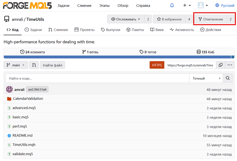This screenshot has height=161, width=237.
Task: Star the repo with В избранное
Action: pyautogui.click(x=169, y=19)
